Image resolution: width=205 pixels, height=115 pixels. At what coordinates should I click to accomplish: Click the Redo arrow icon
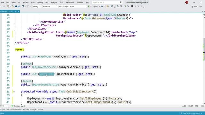click(28, 6)
